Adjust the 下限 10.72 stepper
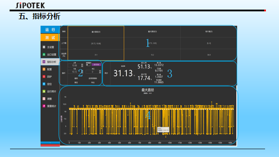Viewport: 279px width, 157px height. (82, 72)
